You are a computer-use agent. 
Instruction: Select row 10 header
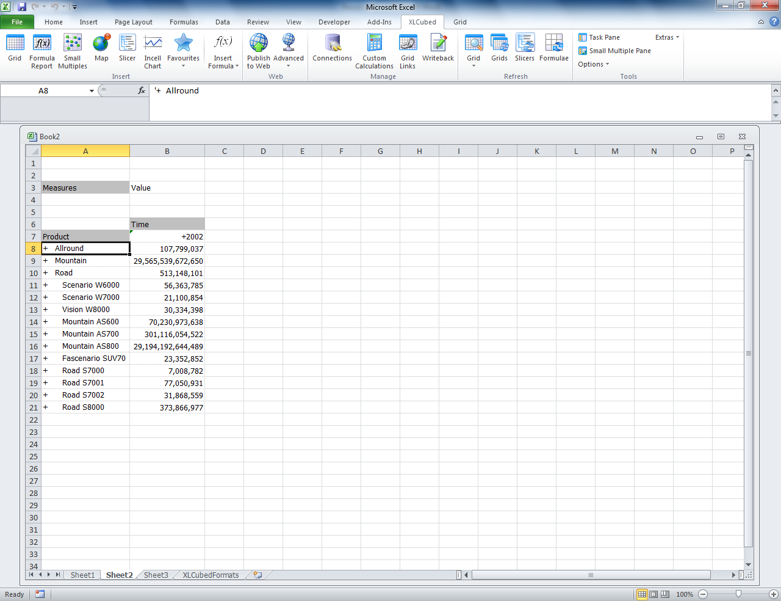34,273
